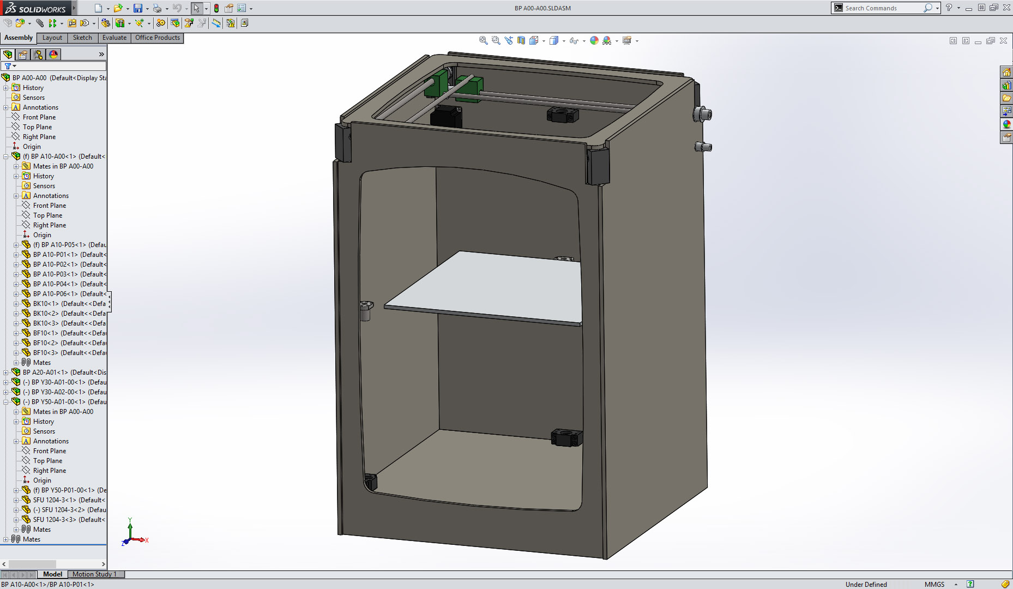Expand the BP A20-A01<1> node

click(x=6, y=372)
